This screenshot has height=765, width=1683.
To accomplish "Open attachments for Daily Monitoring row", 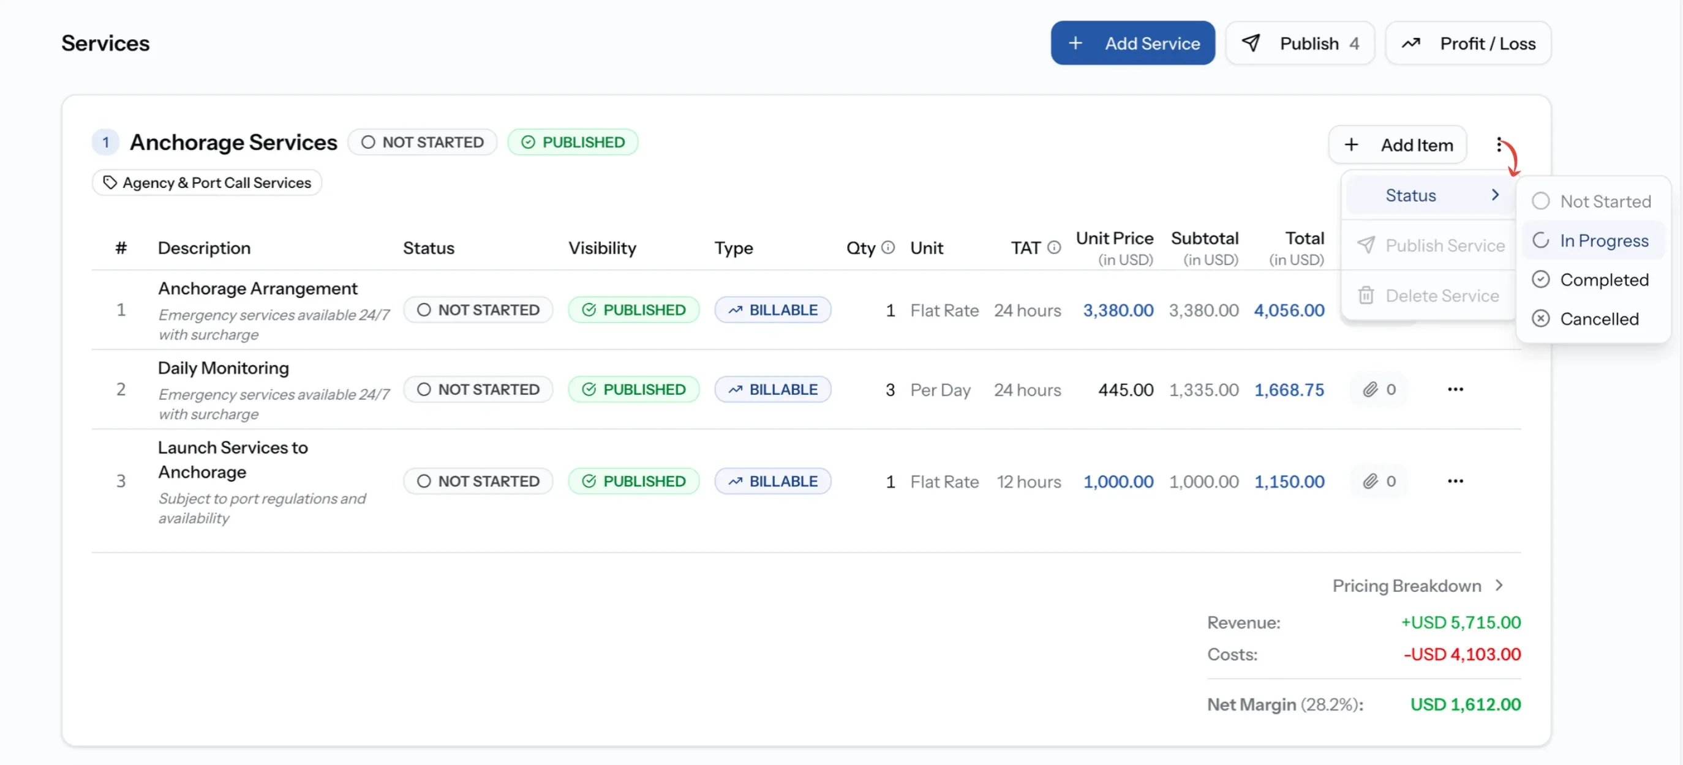I will 1379,390.
